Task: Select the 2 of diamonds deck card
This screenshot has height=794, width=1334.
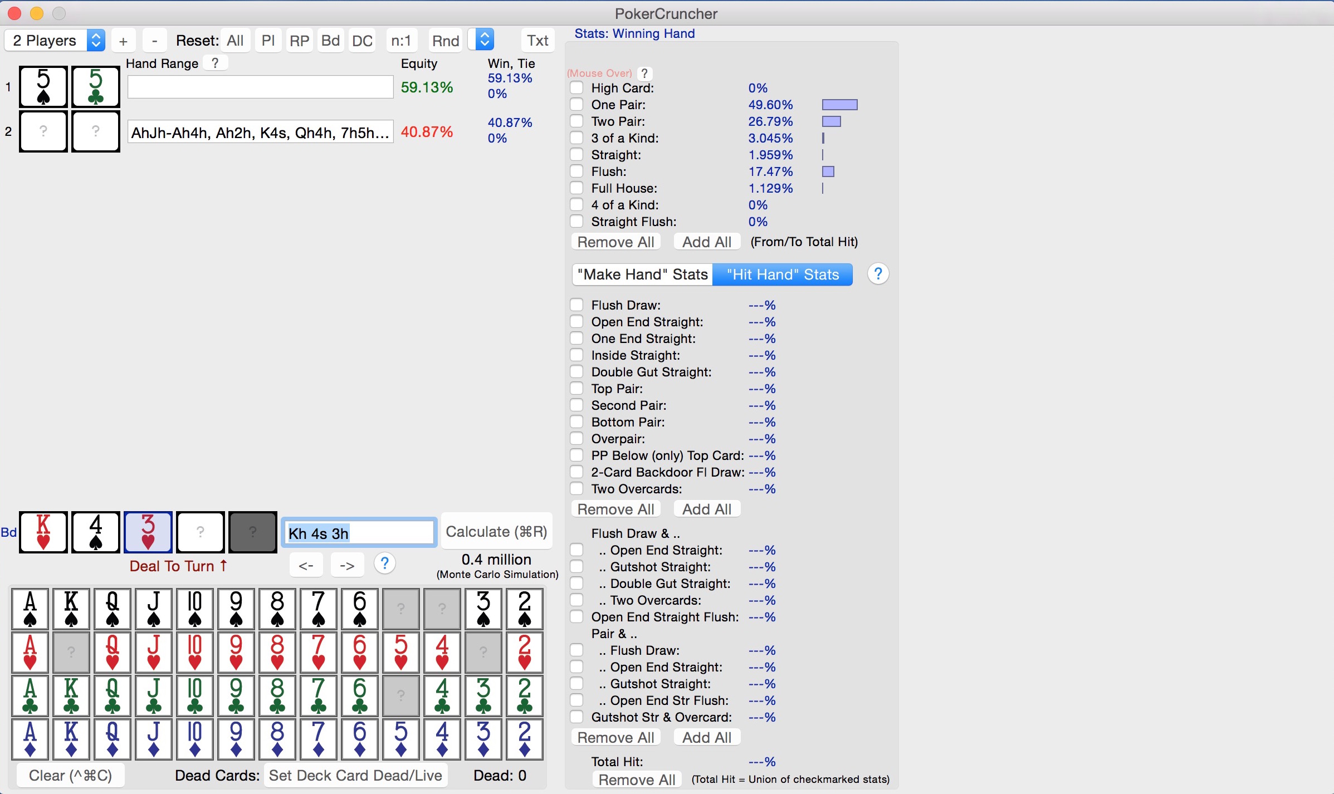Action: click(x=525, y=739)
